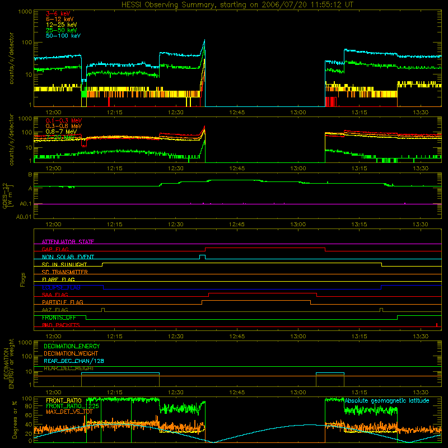448x448 pixels.
Task: Click the DECIMATION_WEIGHT legend label
Action: coord(71,353)
